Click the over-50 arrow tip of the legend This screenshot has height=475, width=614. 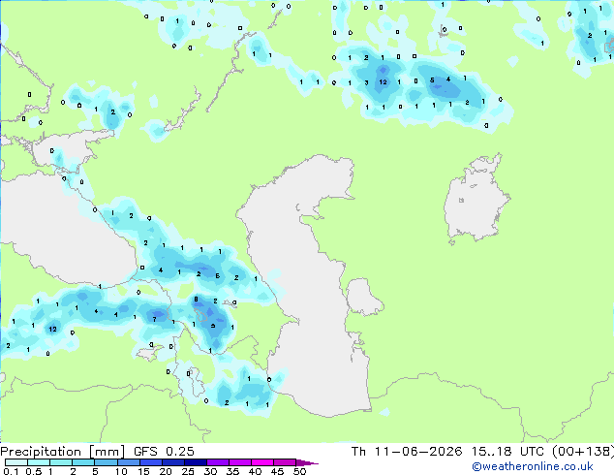coord(307,463)
